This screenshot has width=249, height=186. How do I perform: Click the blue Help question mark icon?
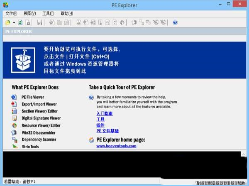coord(175,22)
